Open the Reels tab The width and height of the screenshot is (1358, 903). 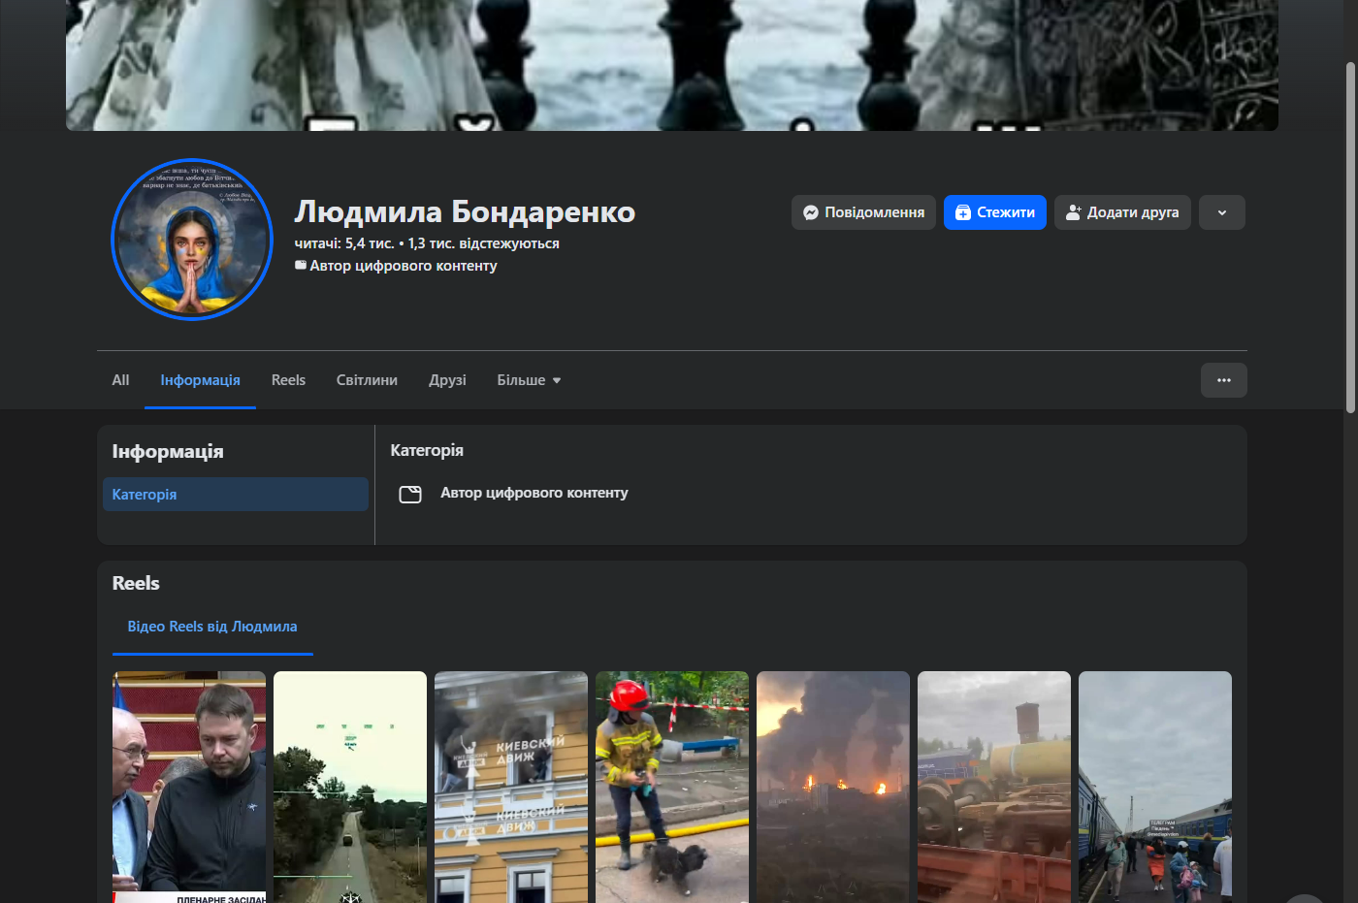(288, 380)
